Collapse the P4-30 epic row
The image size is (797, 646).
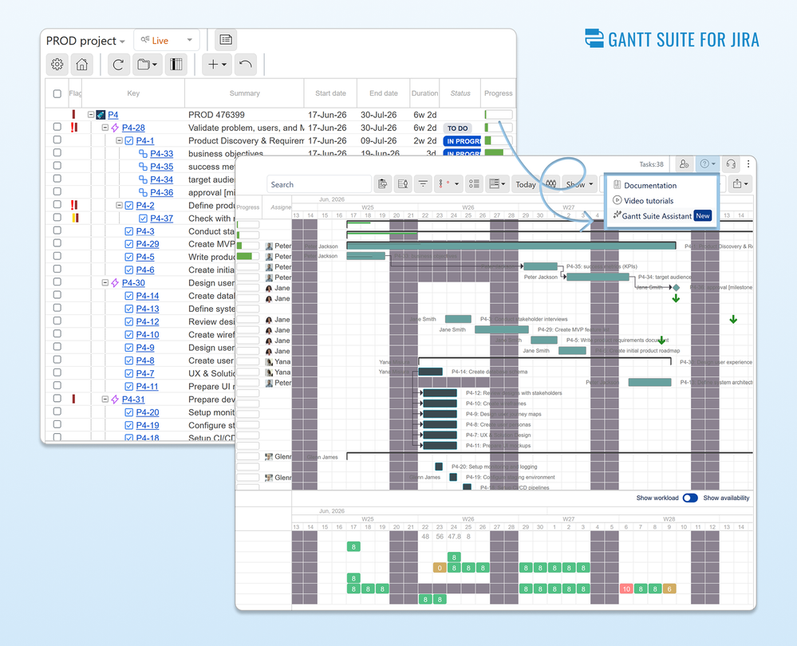[x=105, y=282]
